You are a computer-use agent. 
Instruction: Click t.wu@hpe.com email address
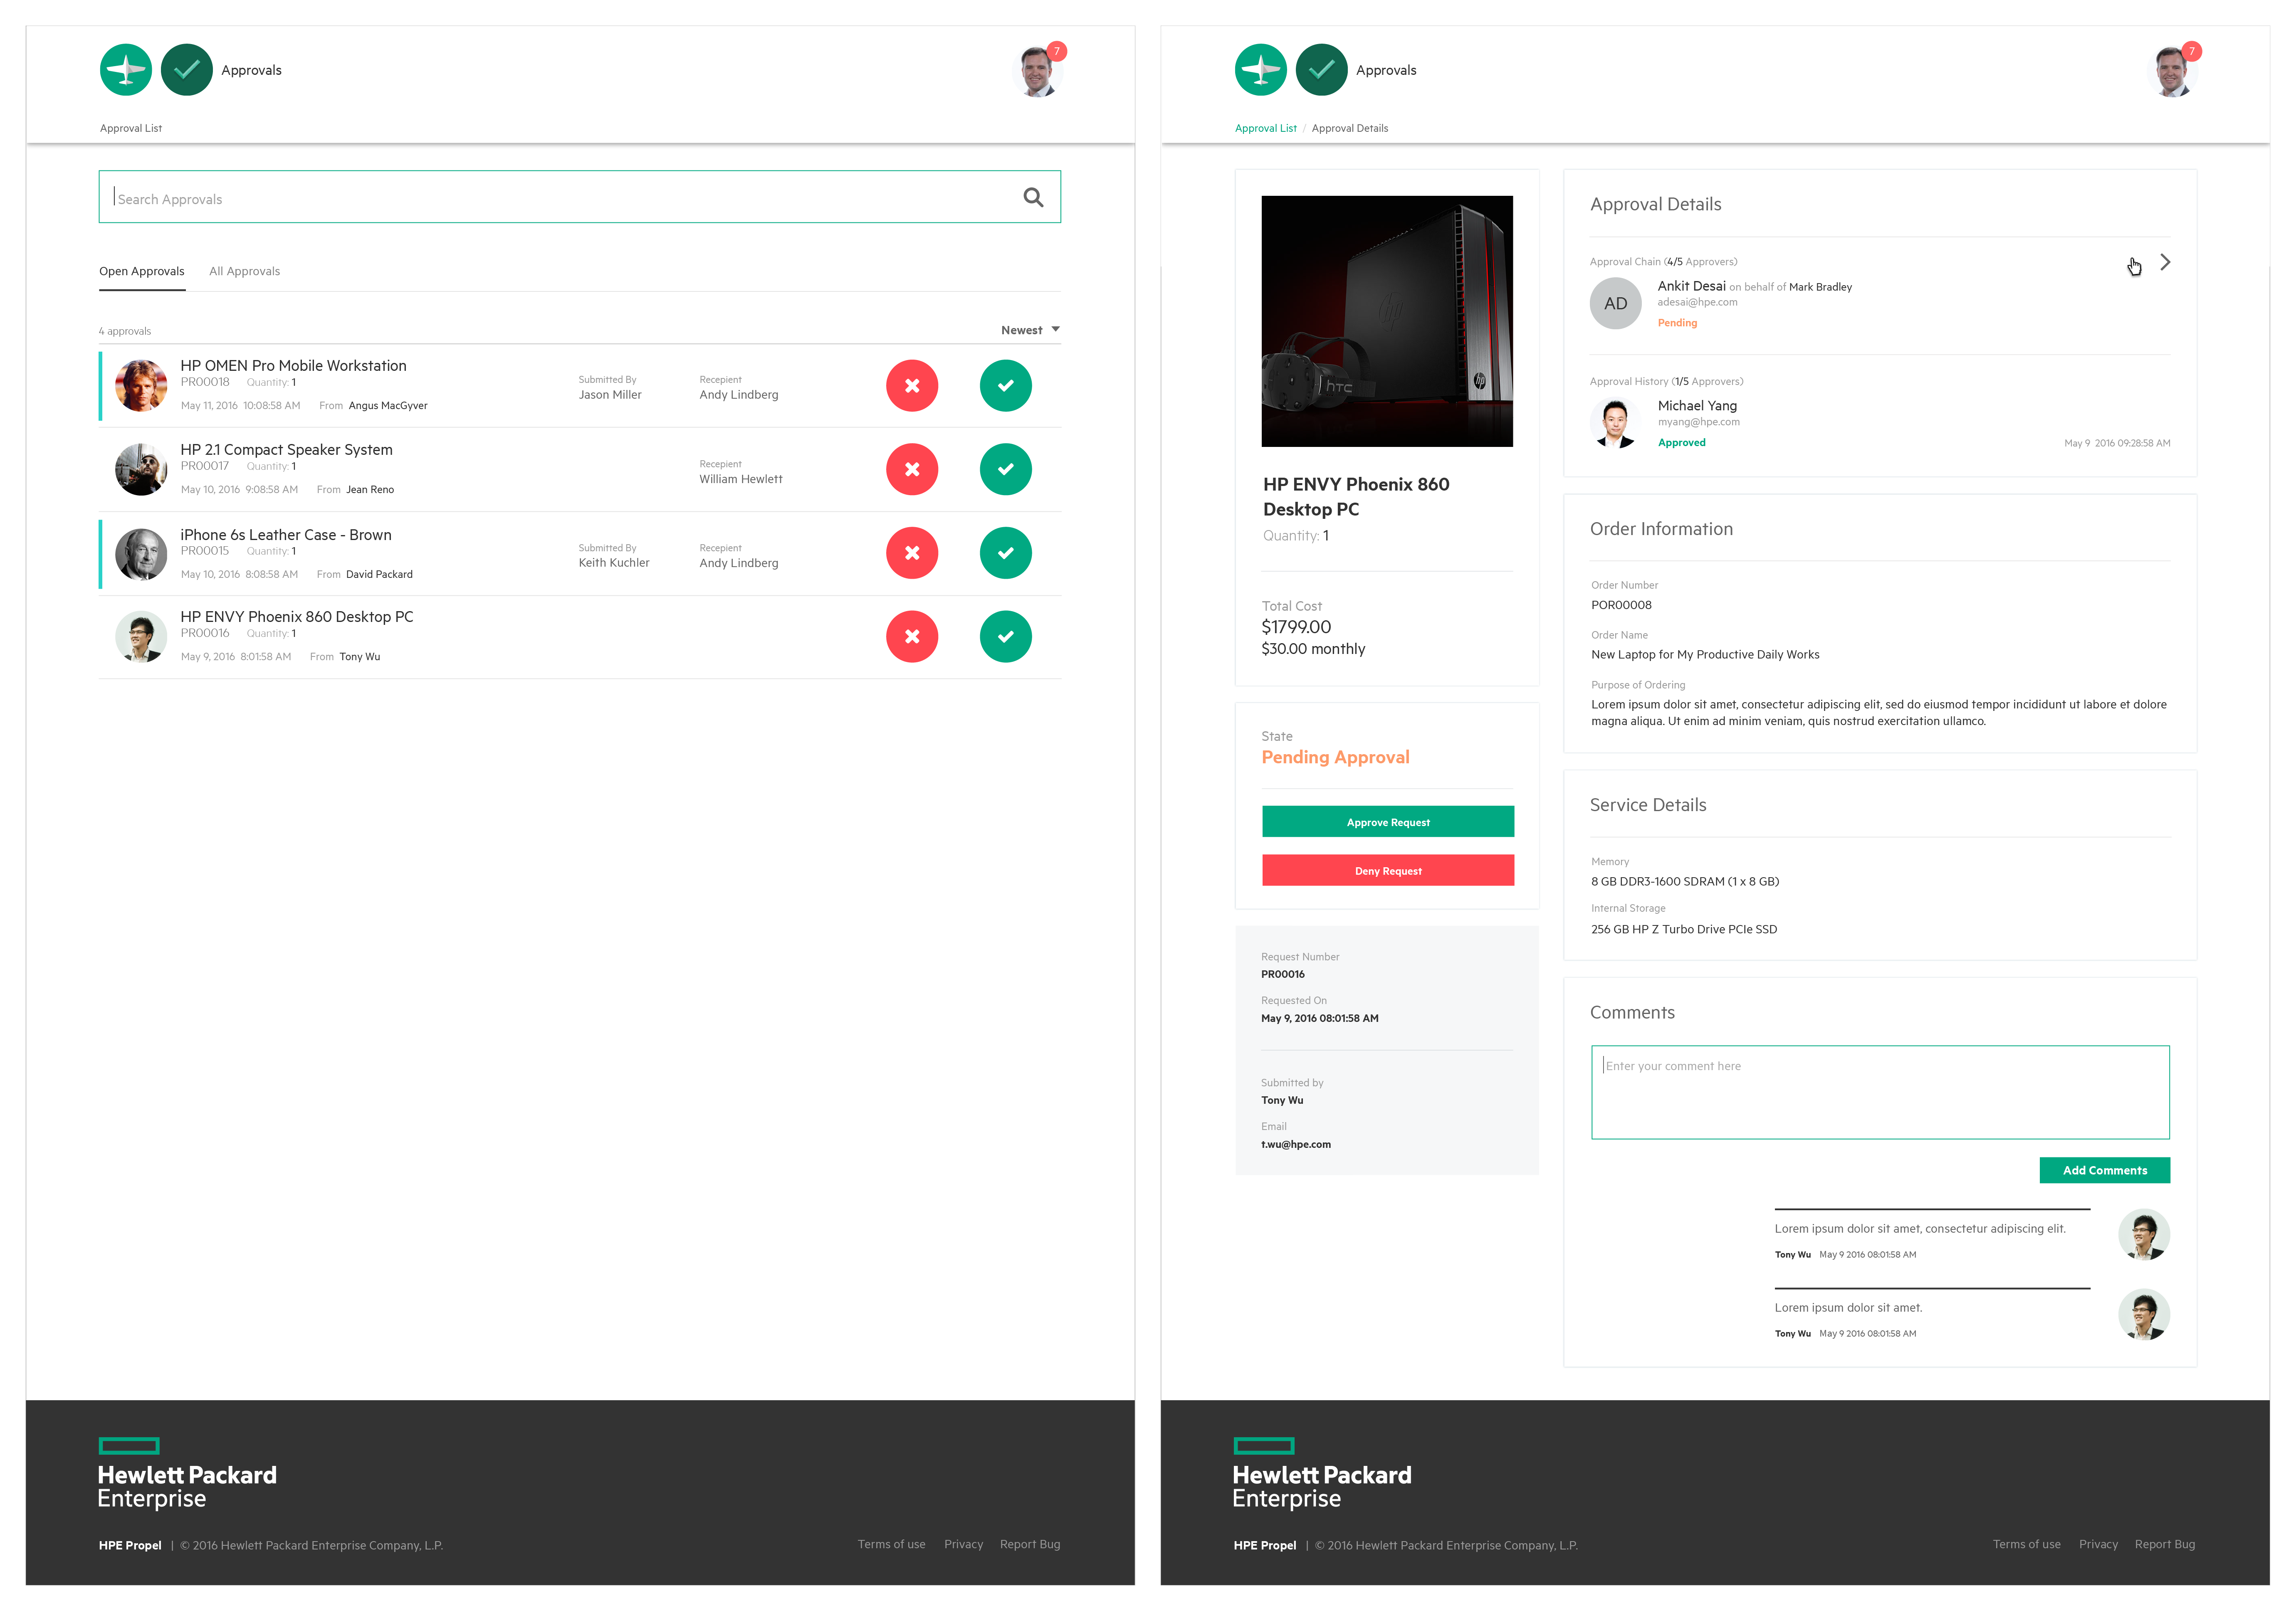[1296, 1145]
